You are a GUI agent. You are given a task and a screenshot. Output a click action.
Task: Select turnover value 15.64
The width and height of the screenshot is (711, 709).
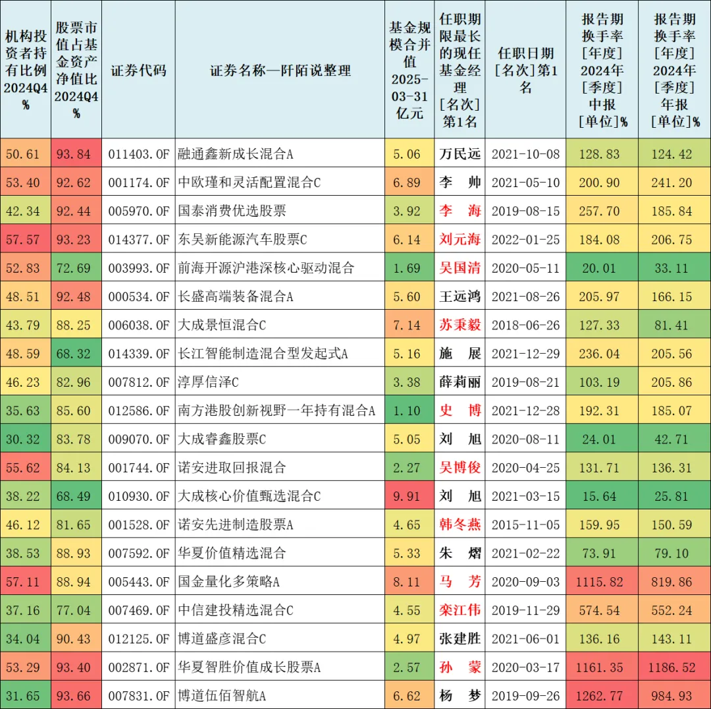[x=599, y=496]
